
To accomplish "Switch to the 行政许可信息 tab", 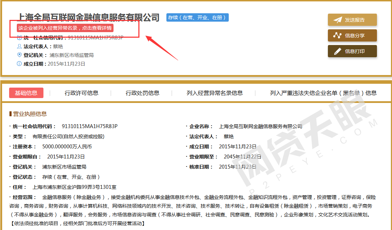I will tap(82, 93).
